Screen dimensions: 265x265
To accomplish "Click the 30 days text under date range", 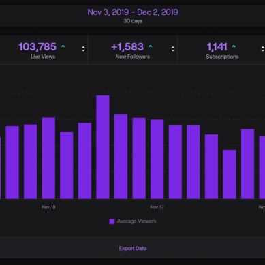I will tap(133, 21).
